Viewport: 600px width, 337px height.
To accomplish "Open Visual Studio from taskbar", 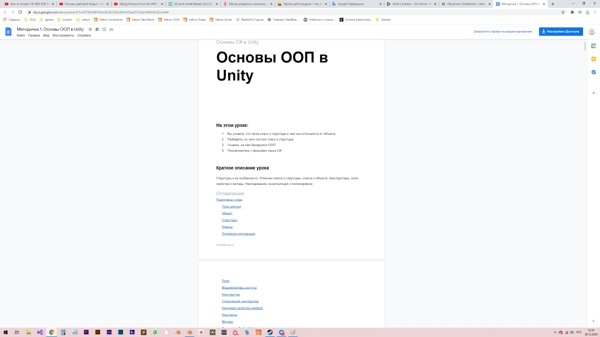I will 40,332.
